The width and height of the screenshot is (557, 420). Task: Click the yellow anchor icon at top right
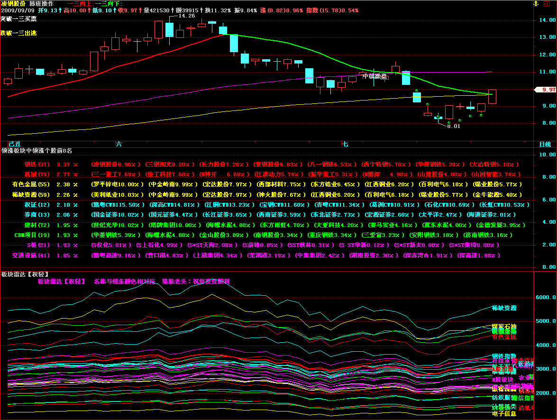click(536, 3)
